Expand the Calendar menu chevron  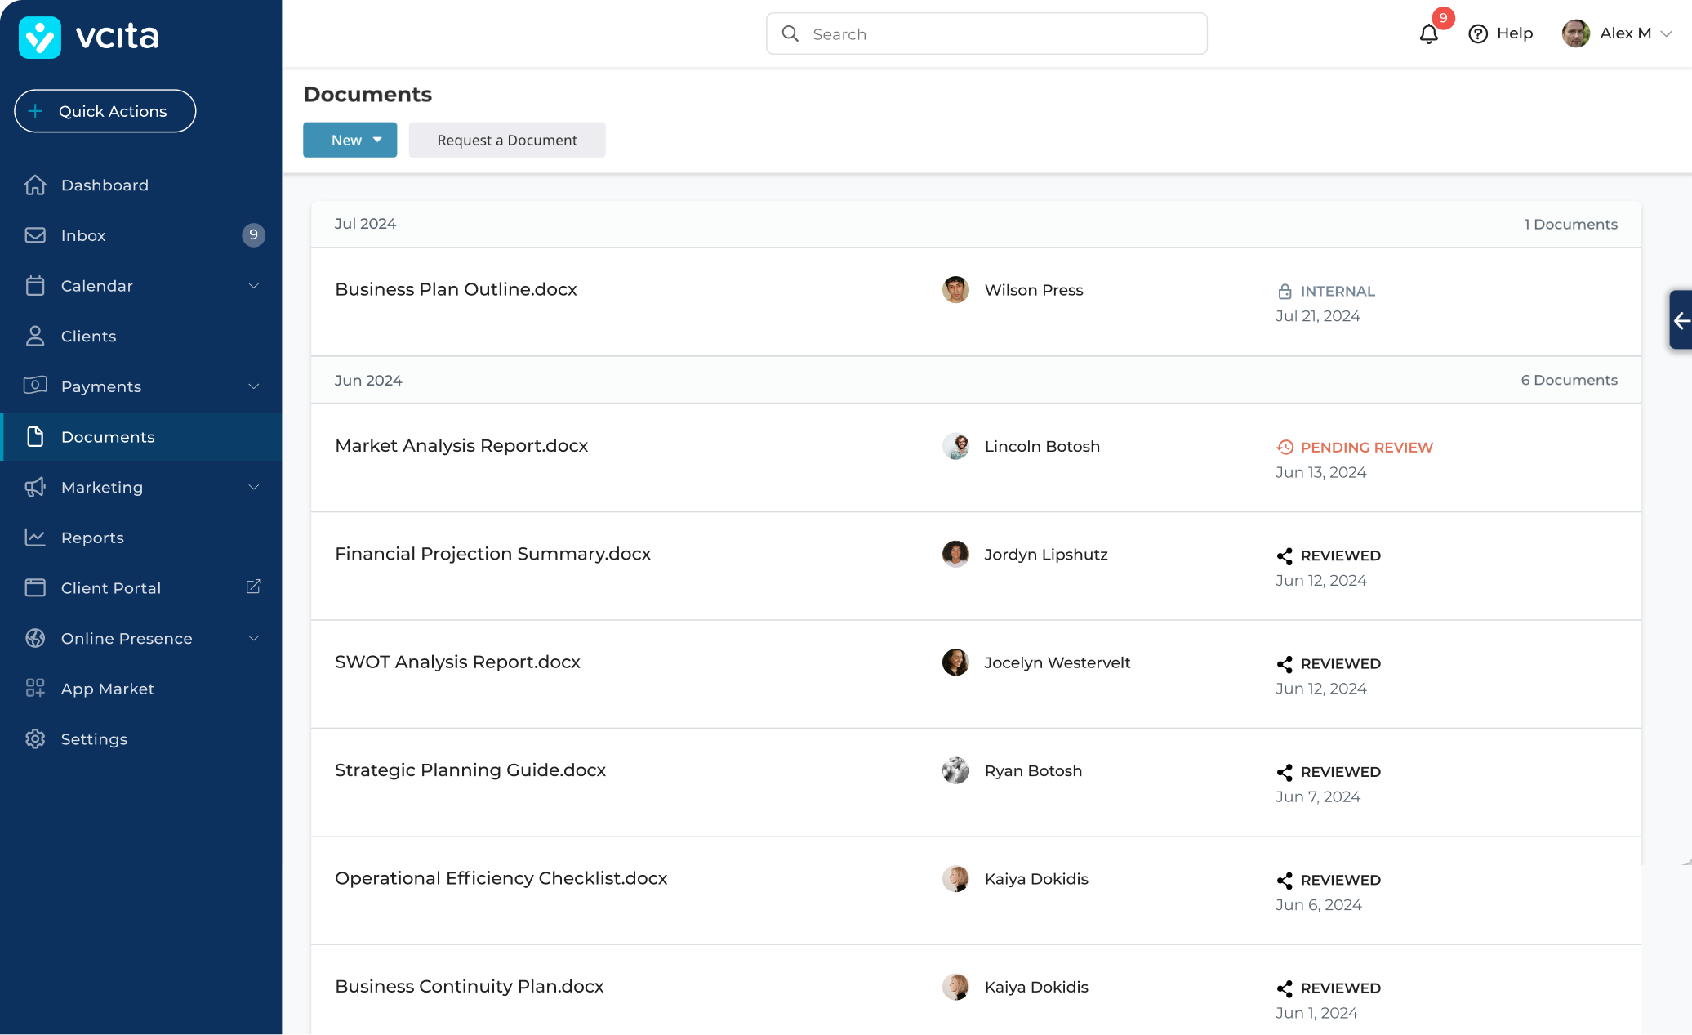pos(253,286)
